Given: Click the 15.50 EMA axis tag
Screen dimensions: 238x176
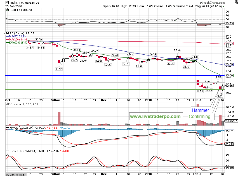Looking at the screenshot, I should 229,76.
